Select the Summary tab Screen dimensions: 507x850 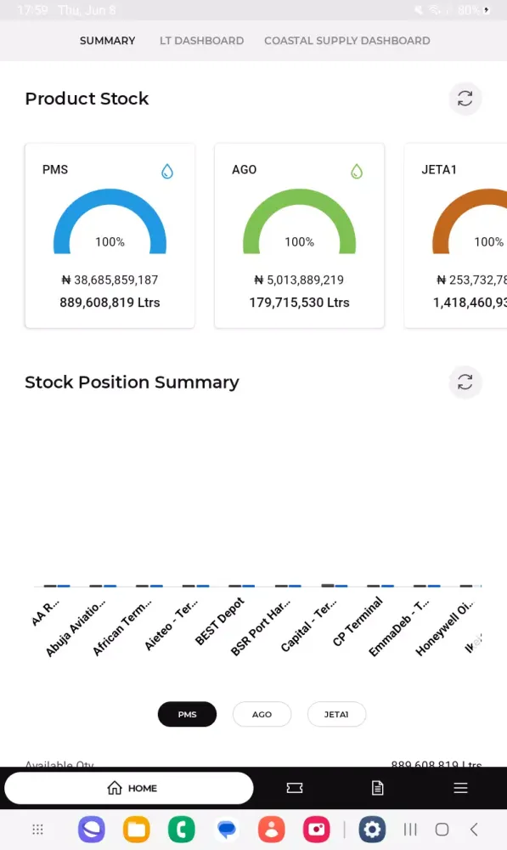(107, 41)
